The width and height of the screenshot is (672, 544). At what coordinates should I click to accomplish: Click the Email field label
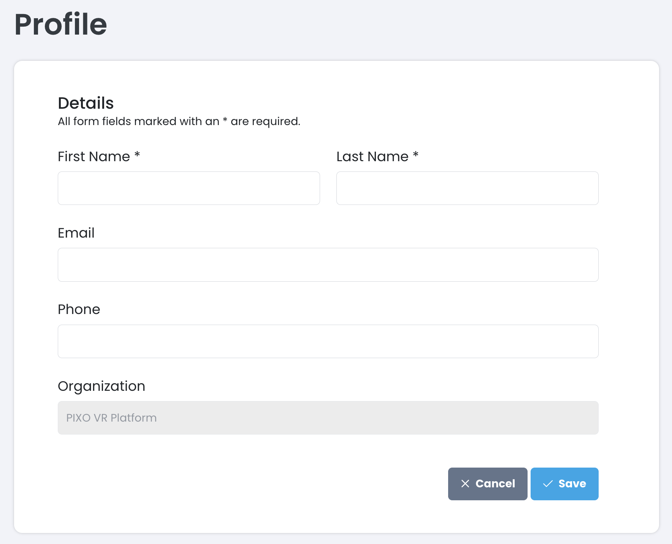(76, 233)
